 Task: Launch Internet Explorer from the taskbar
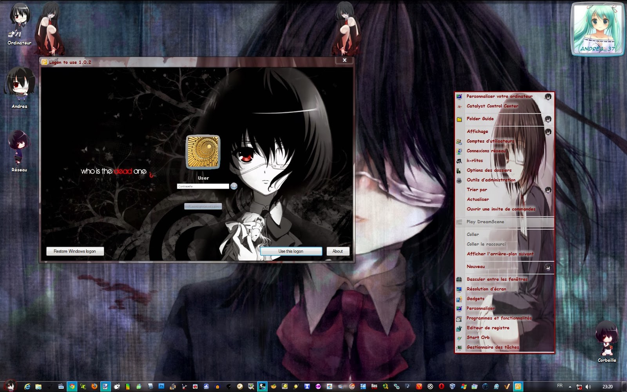27,387
